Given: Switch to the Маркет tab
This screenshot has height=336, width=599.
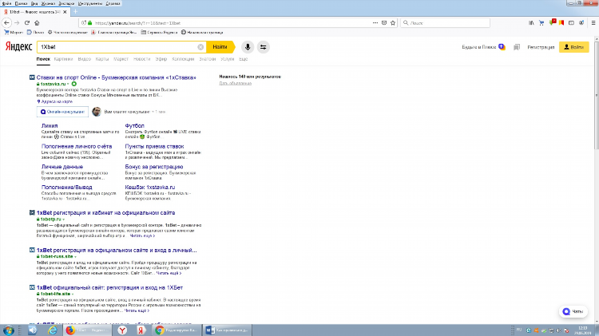Looking at the screenshot, I should (x=121, y=59).
